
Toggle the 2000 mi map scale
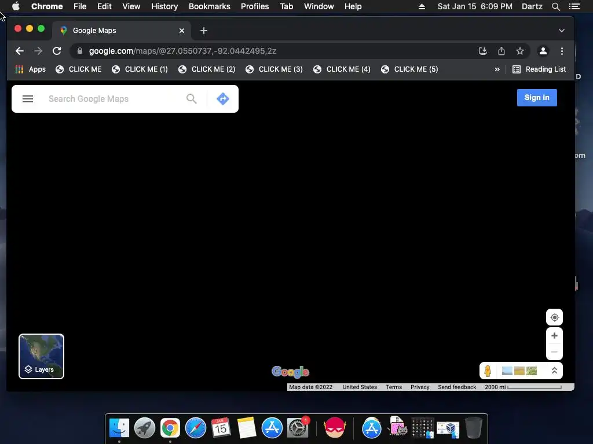point(523,387)
